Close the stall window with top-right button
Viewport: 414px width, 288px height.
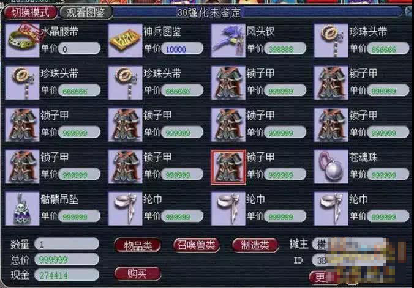pos(409,12)
